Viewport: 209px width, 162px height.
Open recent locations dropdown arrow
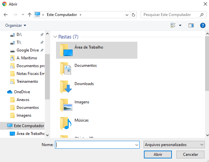[x=23, y=15]
